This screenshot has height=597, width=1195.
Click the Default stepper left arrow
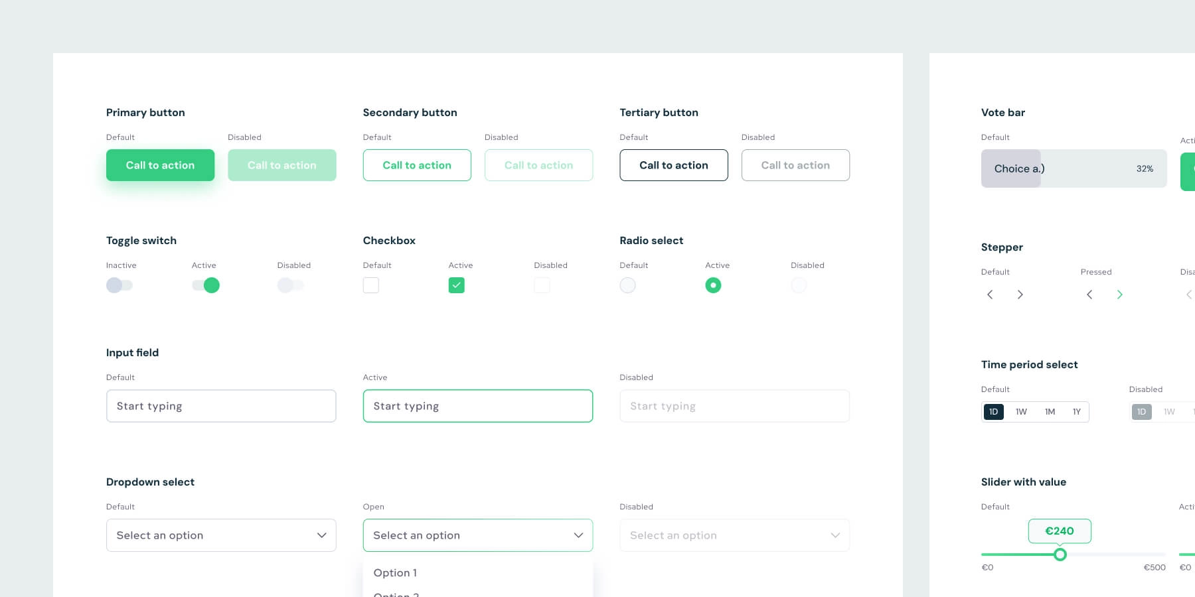(990, 295)
